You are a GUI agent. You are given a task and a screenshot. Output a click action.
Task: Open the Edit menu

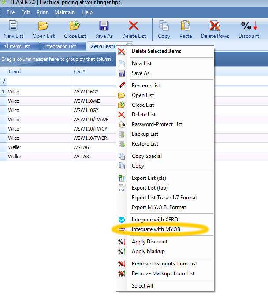(x=26, y=12)
